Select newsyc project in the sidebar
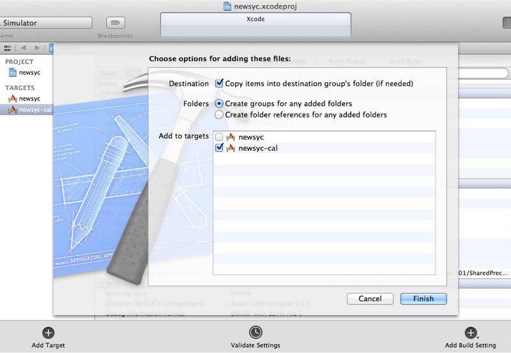Image resolution: width=511 pixels, height=353 pixels. (29, 73)
